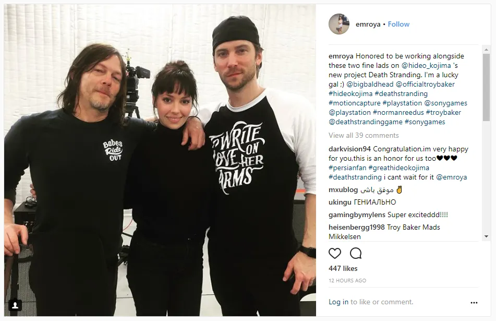The image size is (496, 321).
Task: Open the #deathstranding hashtag in caption
Action: click(401, 94)
